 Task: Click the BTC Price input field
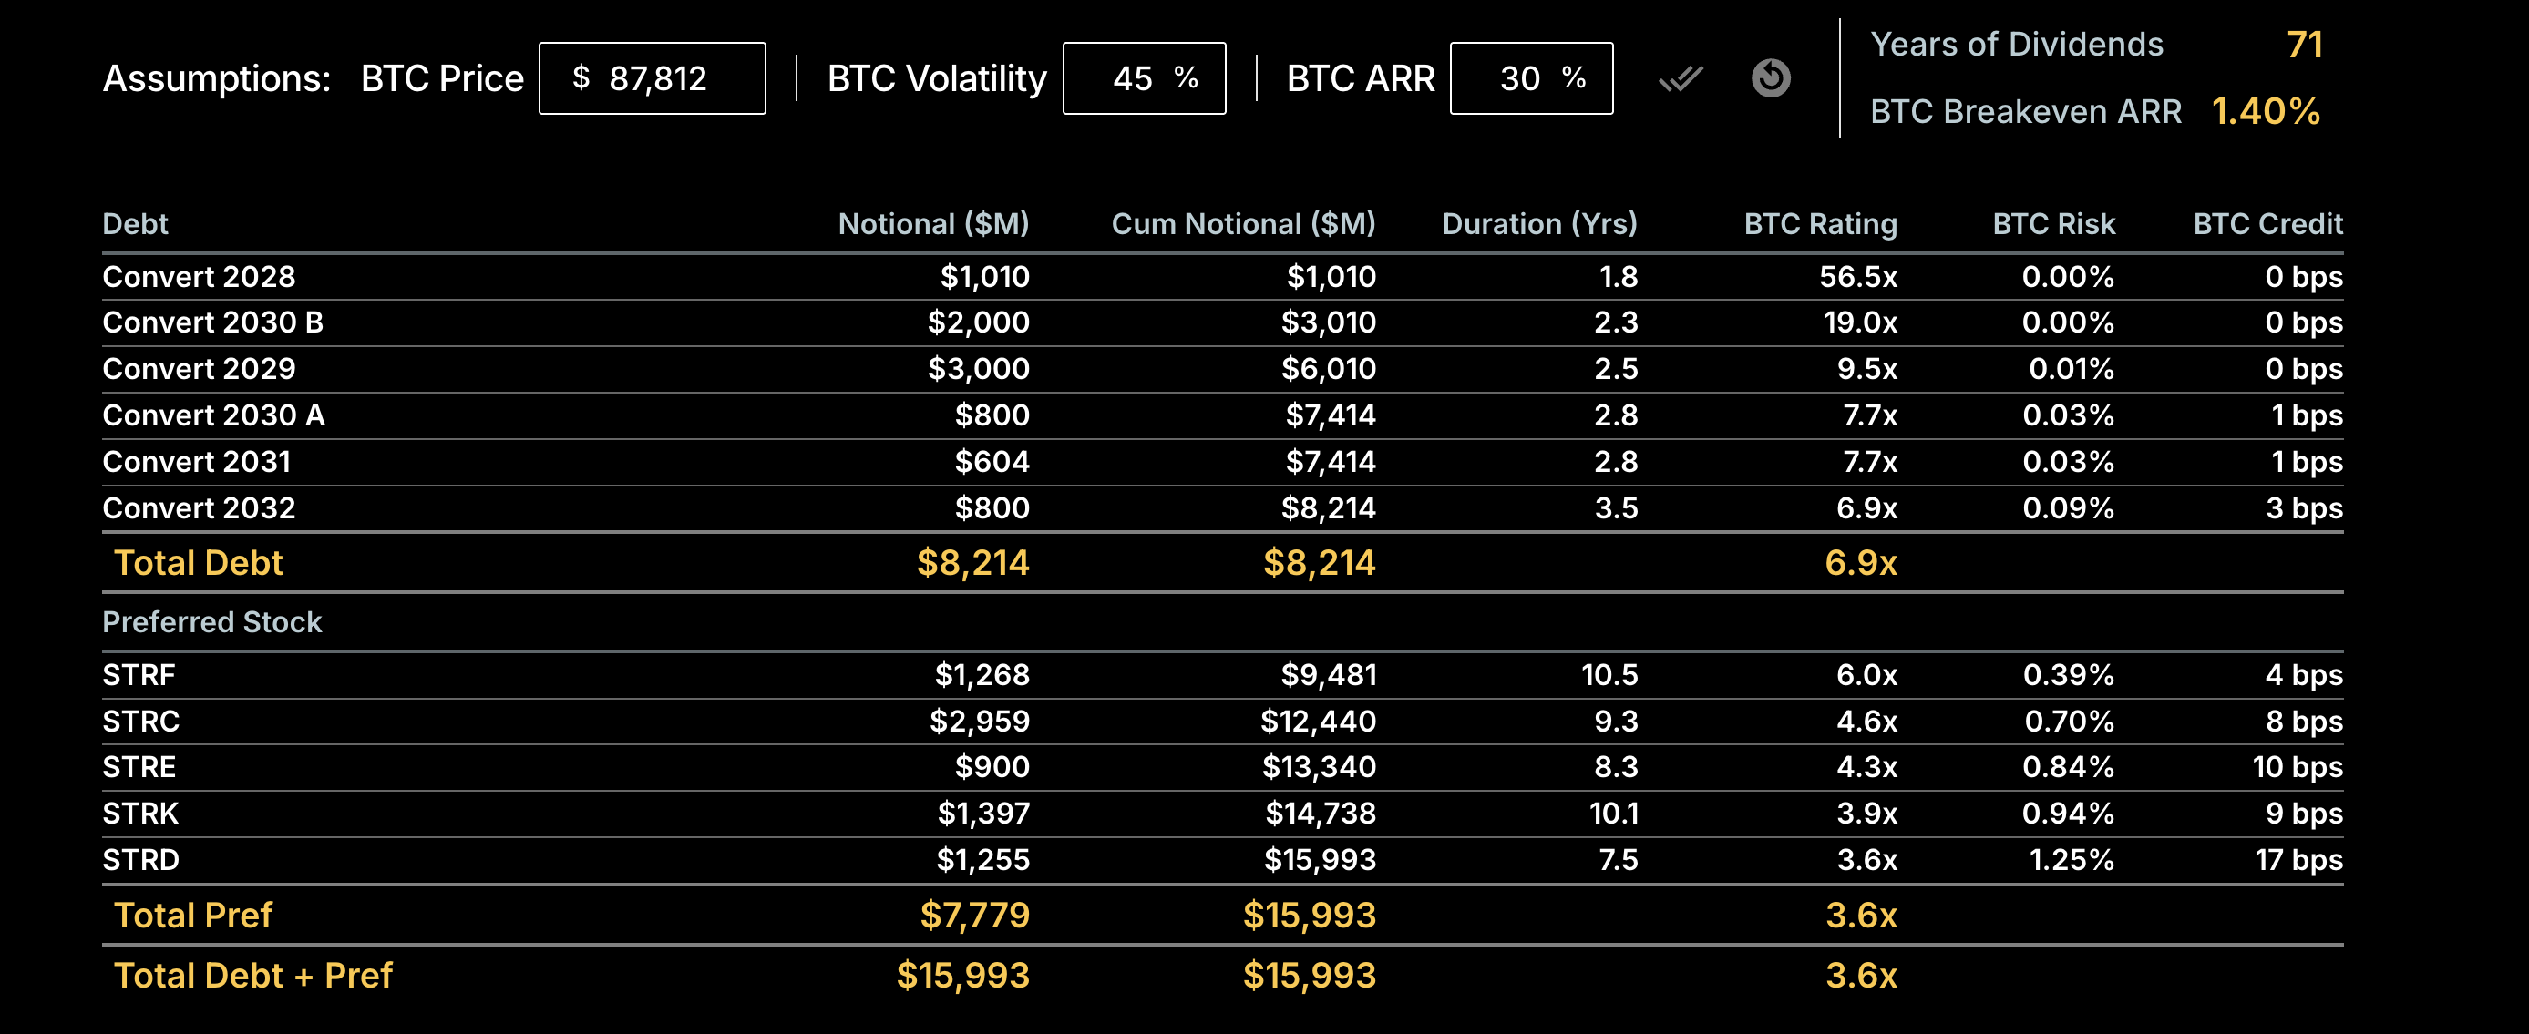click(651, 78)
